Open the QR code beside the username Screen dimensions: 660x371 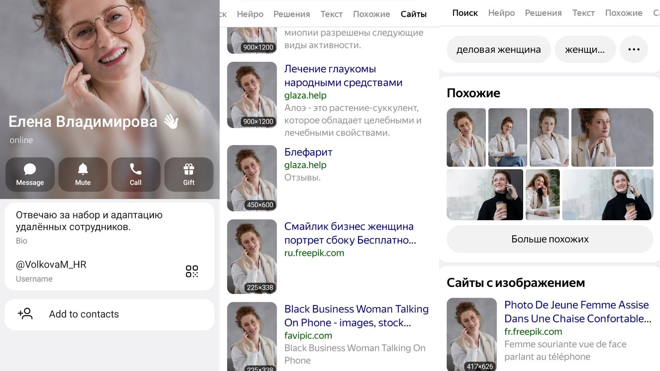(x=192, y=271)
